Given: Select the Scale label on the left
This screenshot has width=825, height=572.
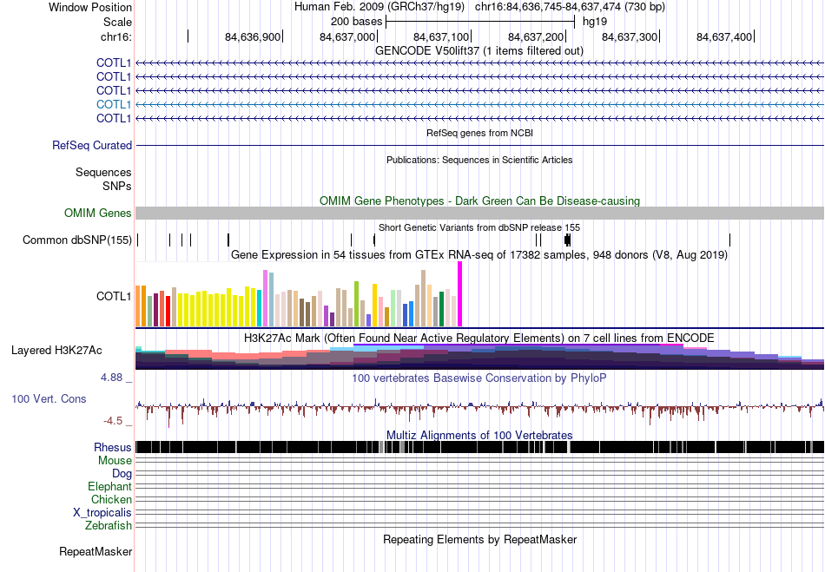Looking at the screenshot, I should [117, 22].
